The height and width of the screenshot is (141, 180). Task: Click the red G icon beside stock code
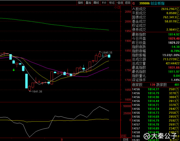134,3
